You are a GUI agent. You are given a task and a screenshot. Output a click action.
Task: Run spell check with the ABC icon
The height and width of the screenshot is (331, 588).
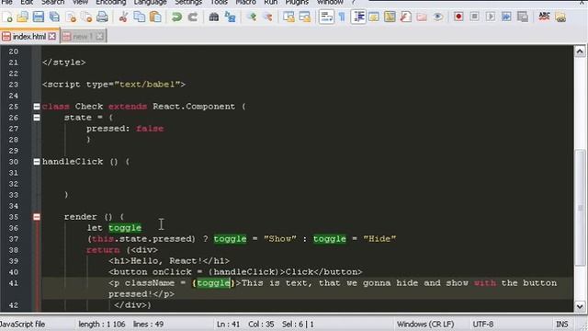pos(544,17)
